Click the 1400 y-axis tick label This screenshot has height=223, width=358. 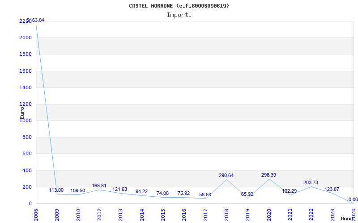(x=25, y=87)
